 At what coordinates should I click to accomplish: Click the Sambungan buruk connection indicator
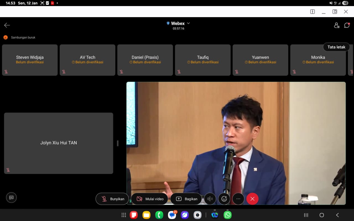[19, 37]
